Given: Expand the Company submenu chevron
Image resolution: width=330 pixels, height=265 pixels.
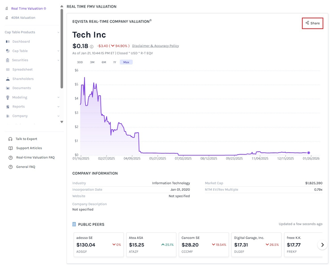Looking at the screenshot, I should [58, 116].
